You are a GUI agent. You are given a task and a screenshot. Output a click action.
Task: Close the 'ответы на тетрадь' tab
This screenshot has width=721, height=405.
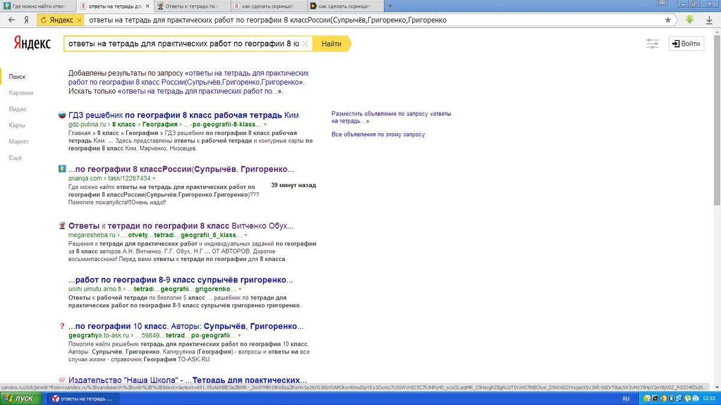(x=147, y=6)
